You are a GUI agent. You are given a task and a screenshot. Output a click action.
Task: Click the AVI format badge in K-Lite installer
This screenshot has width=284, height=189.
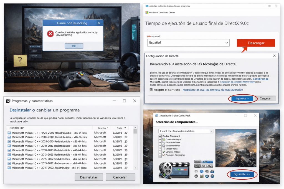point(203,166)
